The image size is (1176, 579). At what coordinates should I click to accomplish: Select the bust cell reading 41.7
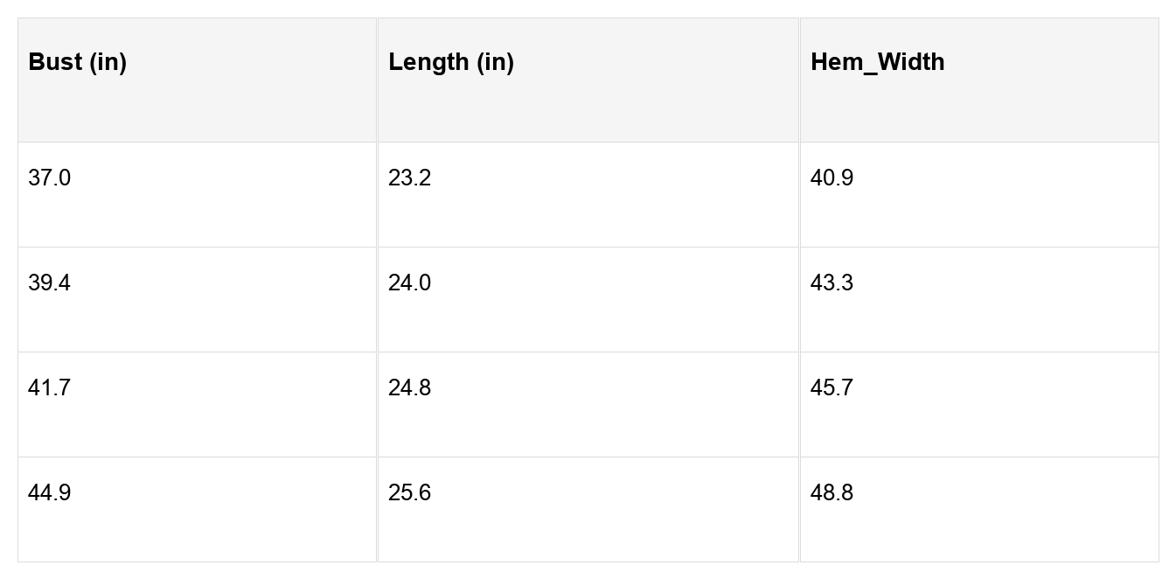(x=50, y=388)
